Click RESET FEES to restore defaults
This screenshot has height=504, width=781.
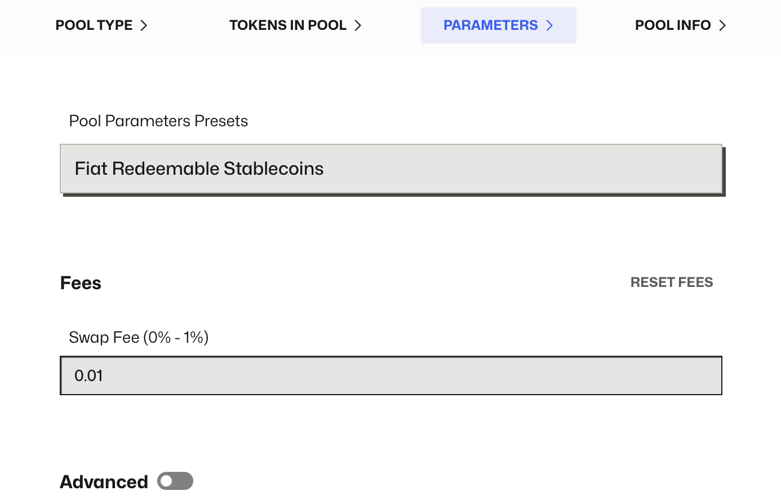point(672,282)
